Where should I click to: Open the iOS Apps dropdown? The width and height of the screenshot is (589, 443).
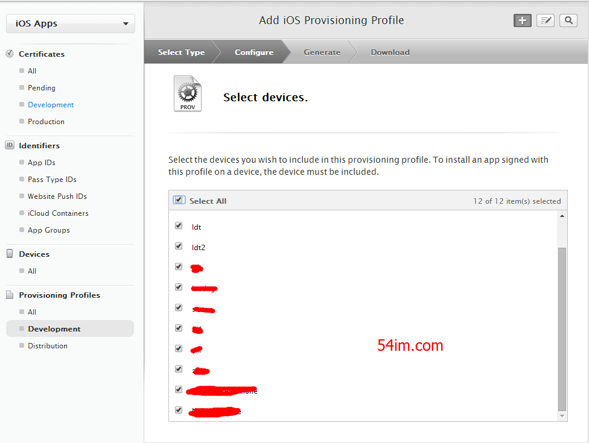pyautogui.click(x=71, y=24)
